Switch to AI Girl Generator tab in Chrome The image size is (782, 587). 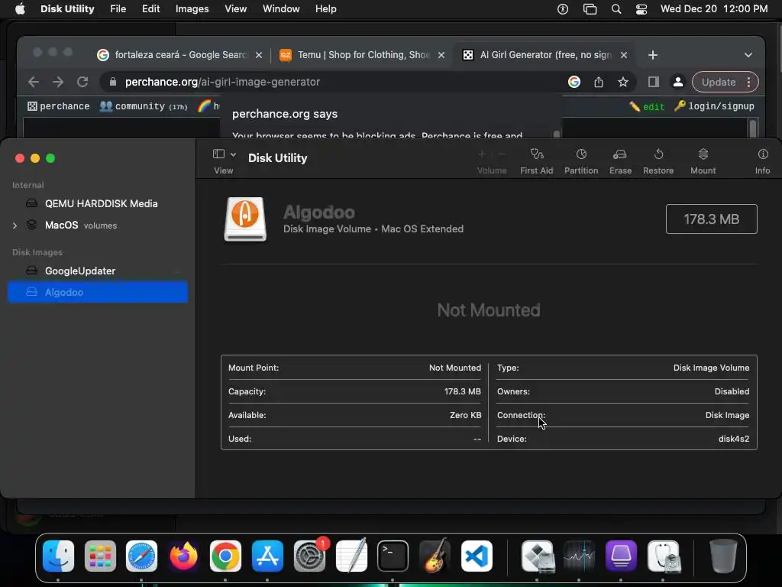click(545, 55)
